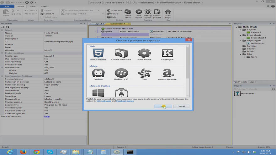Open Firefox from the taskbar
The image size is (276, 155).
(23, 152)
